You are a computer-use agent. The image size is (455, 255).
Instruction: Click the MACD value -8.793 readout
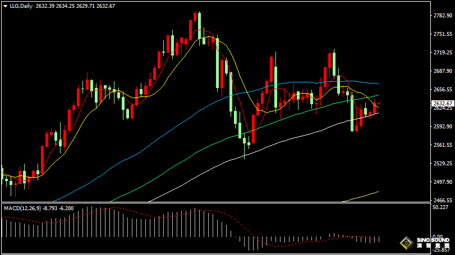coord(50,208)
